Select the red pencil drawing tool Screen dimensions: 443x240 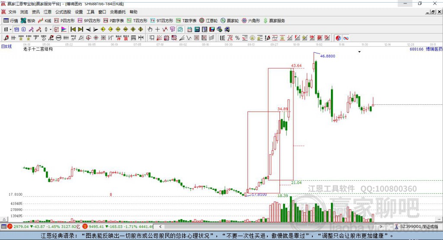6,38
